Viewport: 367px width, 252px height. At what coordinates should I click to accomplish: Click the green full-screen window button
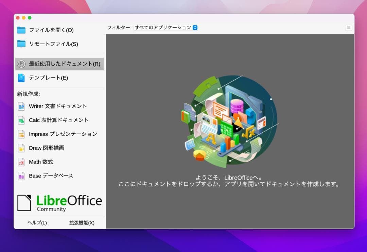(x=30, y=18)
